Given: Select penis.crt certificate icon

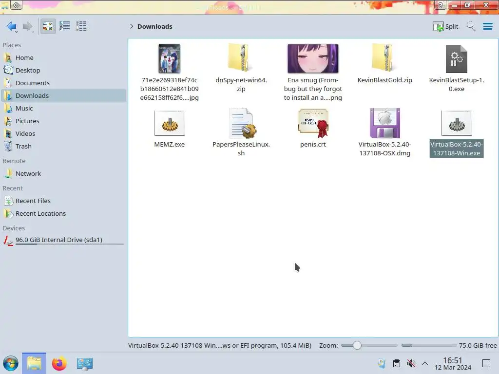Looking at the screenshot, I should 313,123.
